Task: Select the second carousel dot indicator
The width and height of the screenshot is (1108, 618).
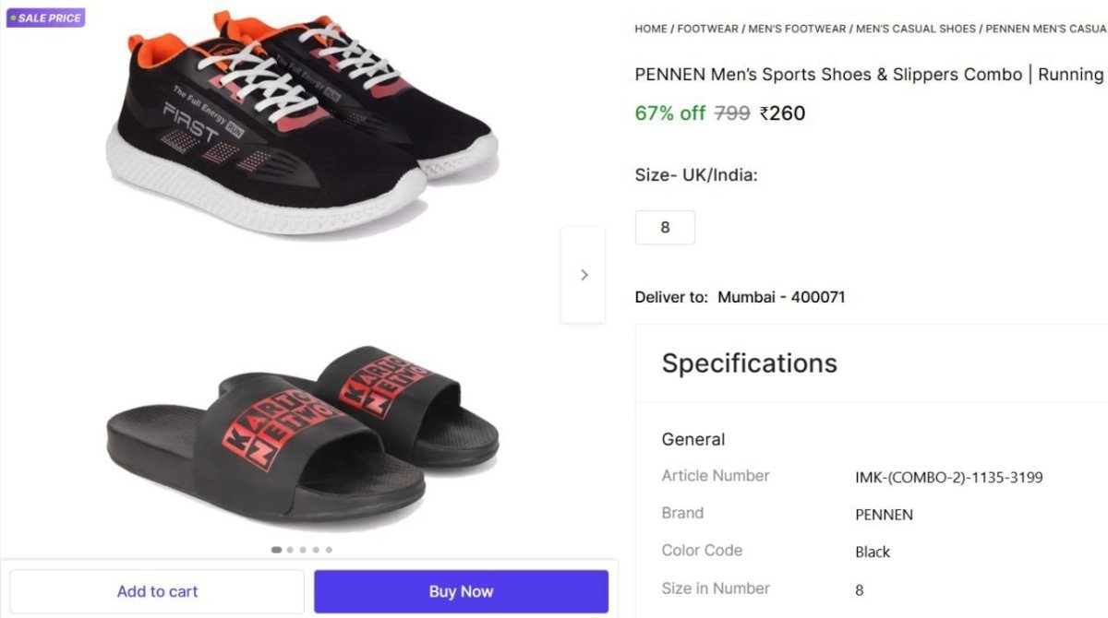Action: (x=289, y=549)
